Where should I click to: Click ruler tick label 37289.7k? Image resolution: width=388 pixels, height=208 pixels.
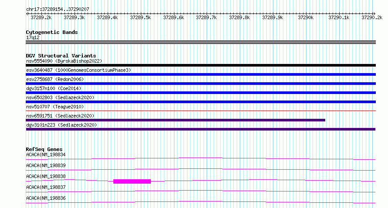[206, 17]
